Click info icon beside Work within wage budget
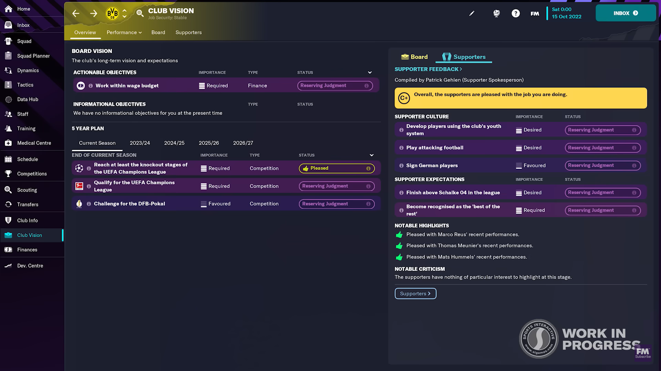Image resolution: width=661 pixels, height=371 pixels. 91,86
